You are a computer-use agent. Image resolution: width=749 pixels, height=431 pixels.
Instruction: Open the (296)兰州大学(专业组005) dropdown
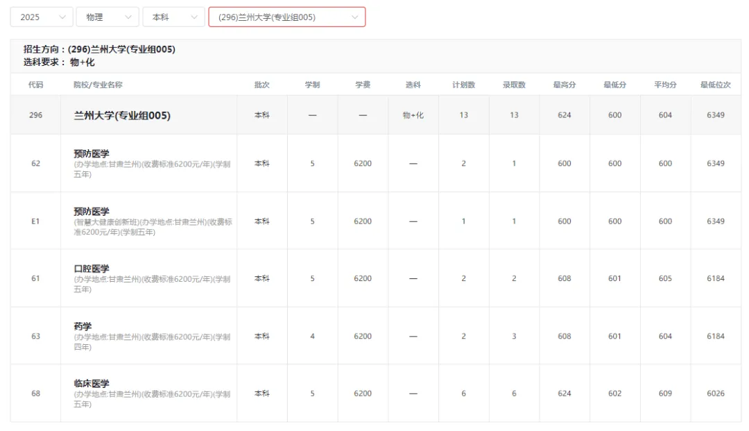pos(287,17)
